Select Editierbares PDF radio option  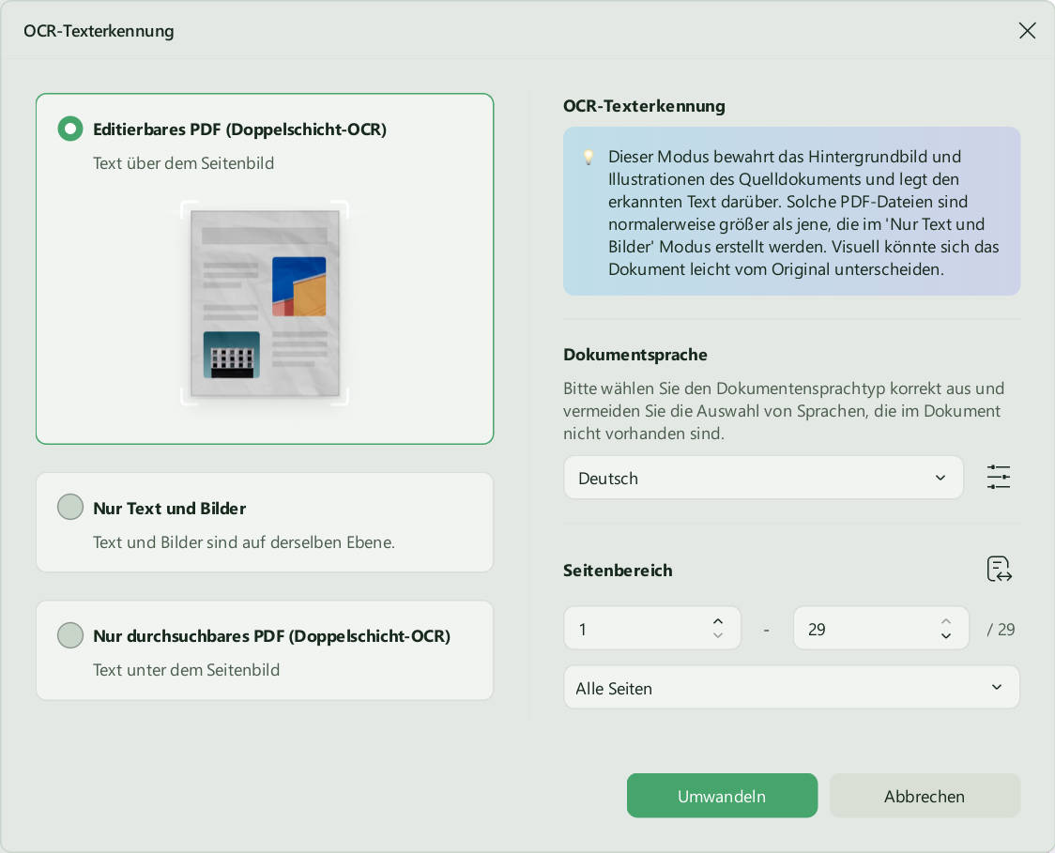pyautogui.click(x=70, y=129)
